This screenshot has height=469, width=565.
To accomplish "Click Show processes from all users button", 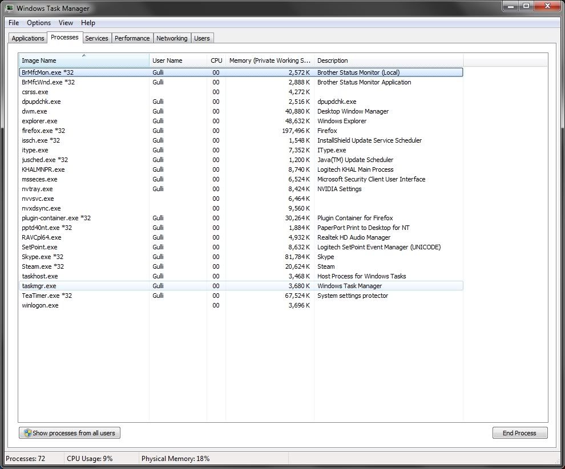I will (70, 433).
